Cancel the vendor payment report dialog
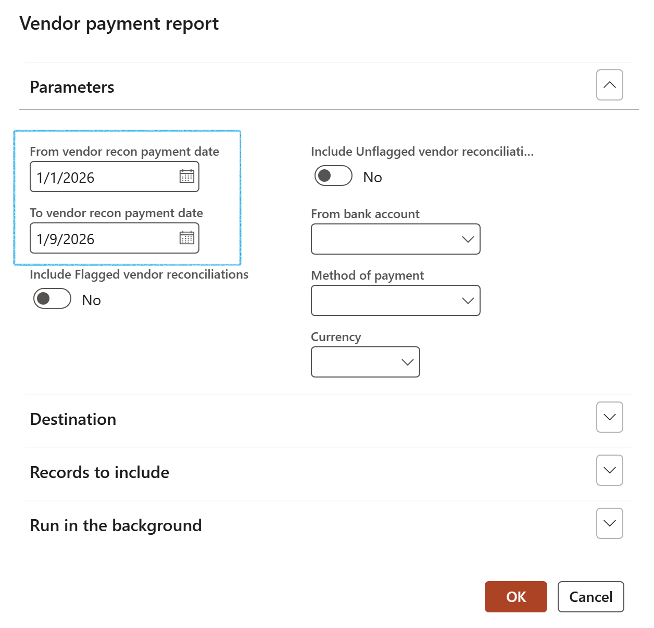Viewport: 654px width, 628px height. (590, 597)
